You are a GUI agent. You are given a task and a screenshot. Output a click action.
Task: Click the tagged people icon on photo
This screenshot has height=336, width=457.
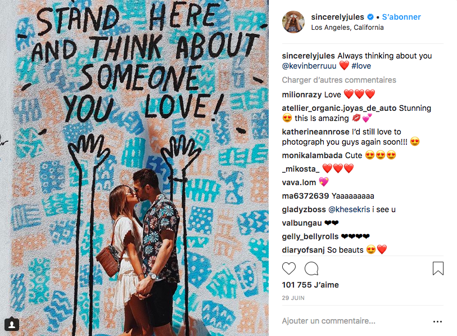coord(12,324)
